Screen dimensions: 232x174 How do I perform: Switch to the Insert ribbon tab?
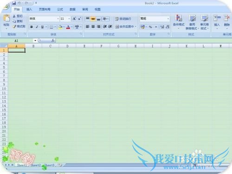29,9
